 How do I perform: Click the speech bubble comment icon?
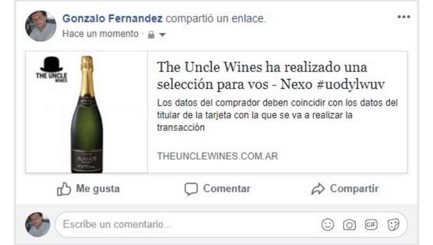coord(191,189)
